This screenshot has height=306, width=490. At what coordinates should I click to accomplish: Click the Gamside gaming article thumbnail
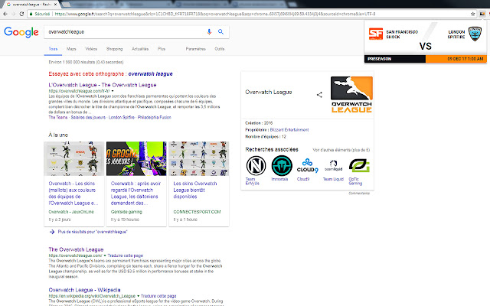[x=136, y=158]
